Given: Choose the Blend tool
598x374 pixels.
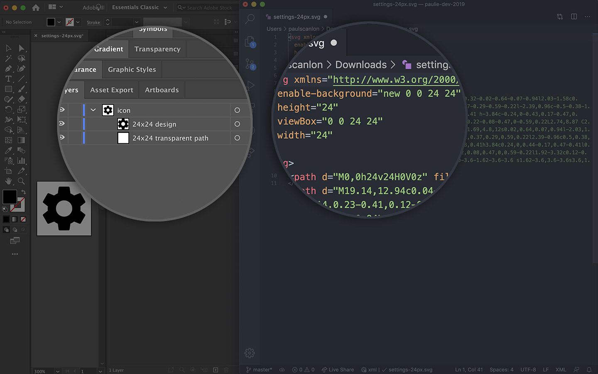Looking at the screenshot, I should [22, 150].
